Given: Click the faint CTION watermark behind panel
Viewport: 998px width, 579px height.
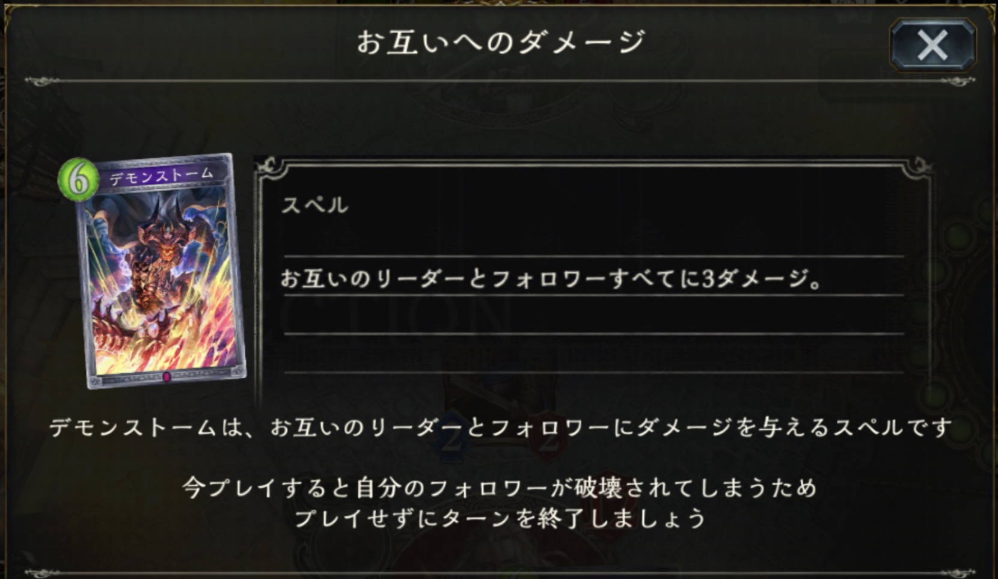Looking at the screenshot, I should pyautogui.click(x=394, y=314).
